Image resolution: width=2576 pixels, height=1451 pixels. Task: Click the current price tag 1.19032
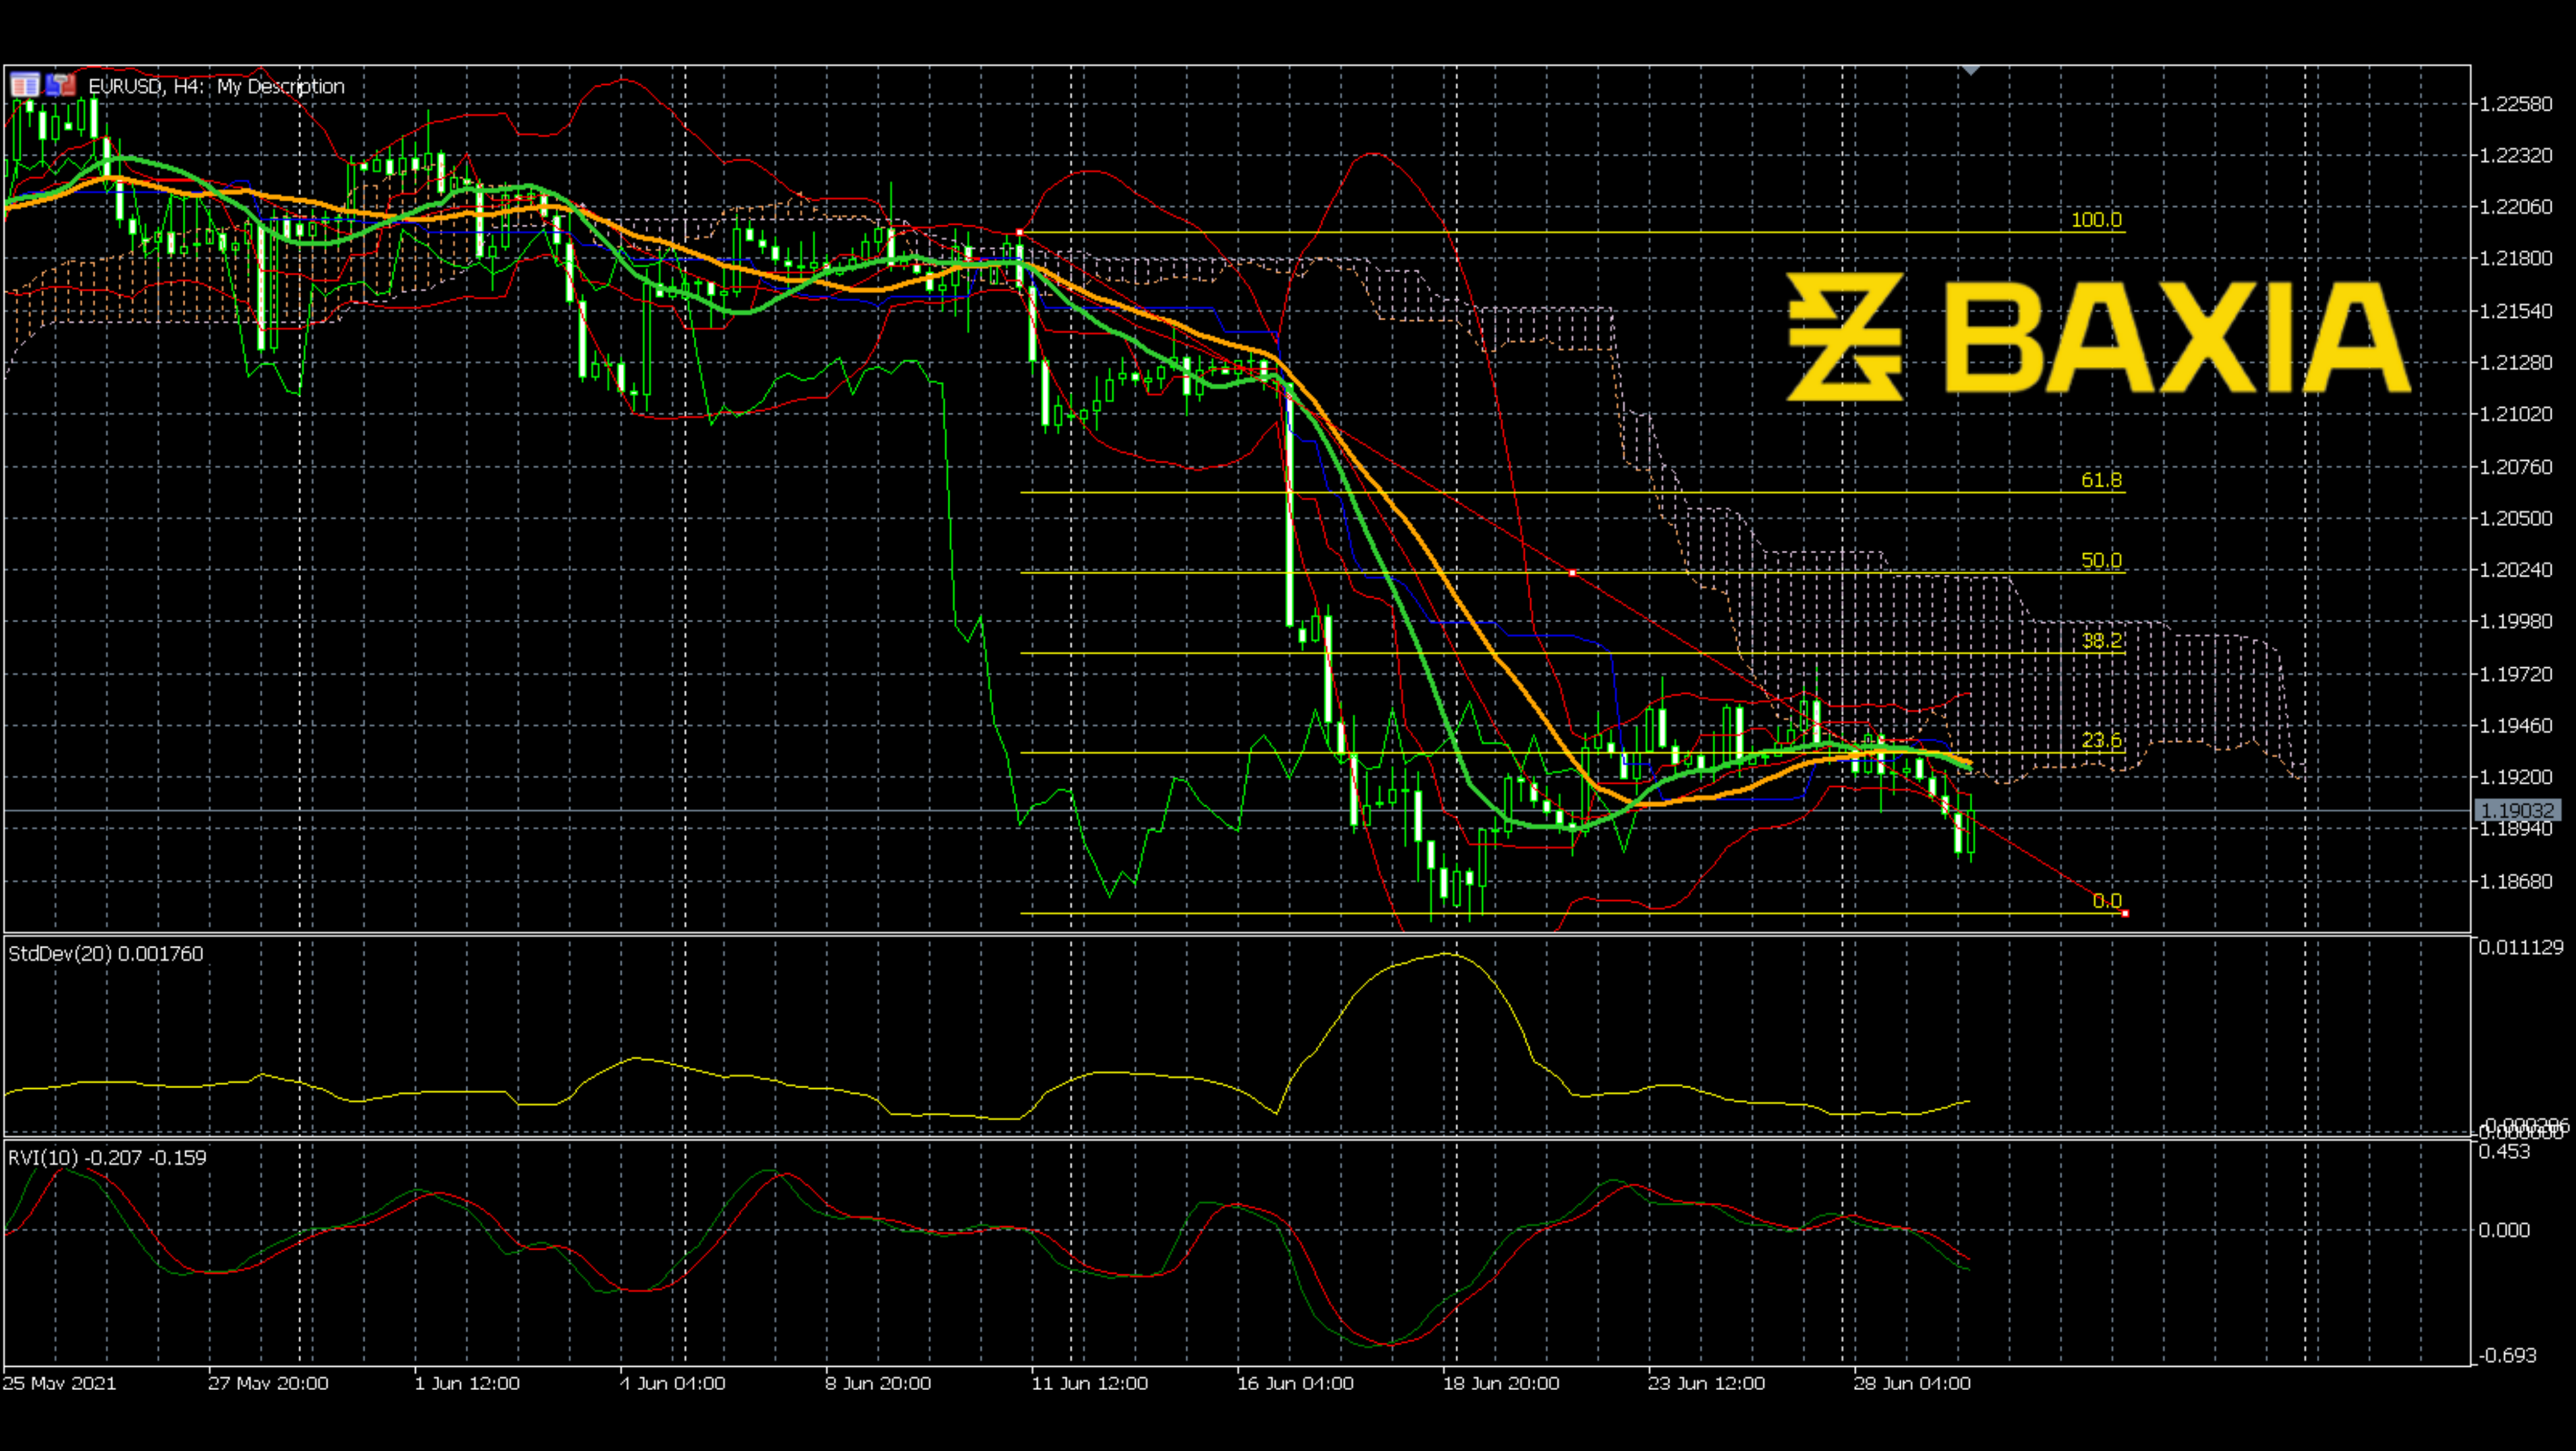[x=2517, y=810]
